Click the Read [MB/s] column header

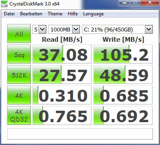tap(62, 39)
